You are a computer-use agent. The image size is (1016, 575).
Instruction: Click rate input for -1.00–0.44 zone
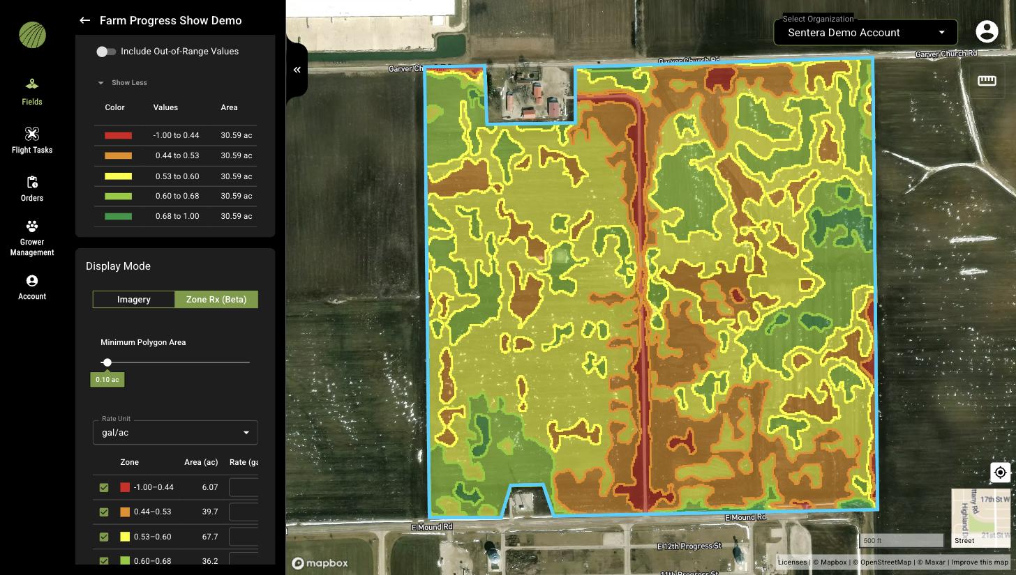(244, 488)
